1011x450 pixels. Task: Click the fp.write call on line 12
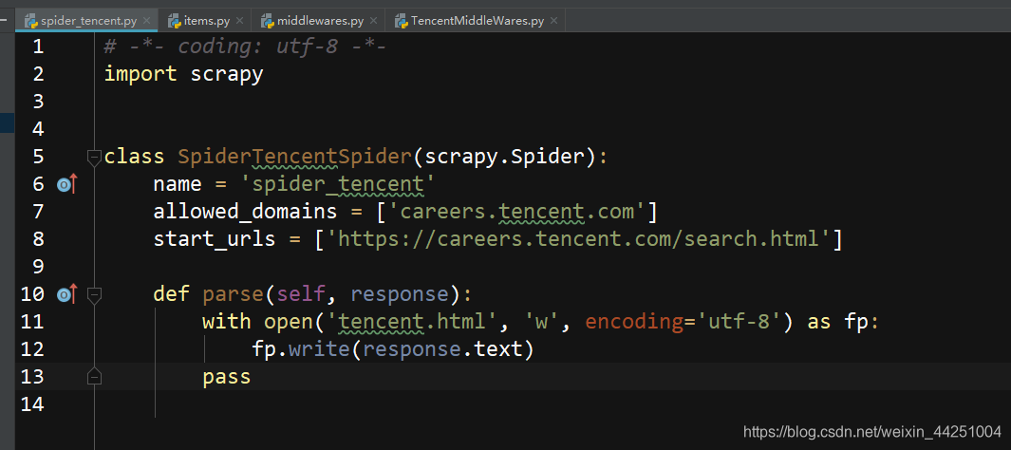[301, 349]
